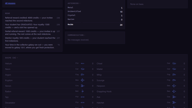Click the Scourge frigate ship icon
Screen dimensions: 192x108
click(174, 80)
